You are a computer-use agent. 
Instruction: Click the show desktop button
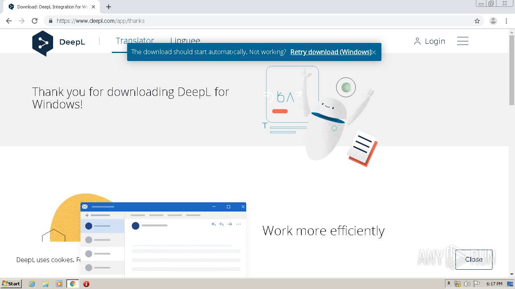point(511,284)
